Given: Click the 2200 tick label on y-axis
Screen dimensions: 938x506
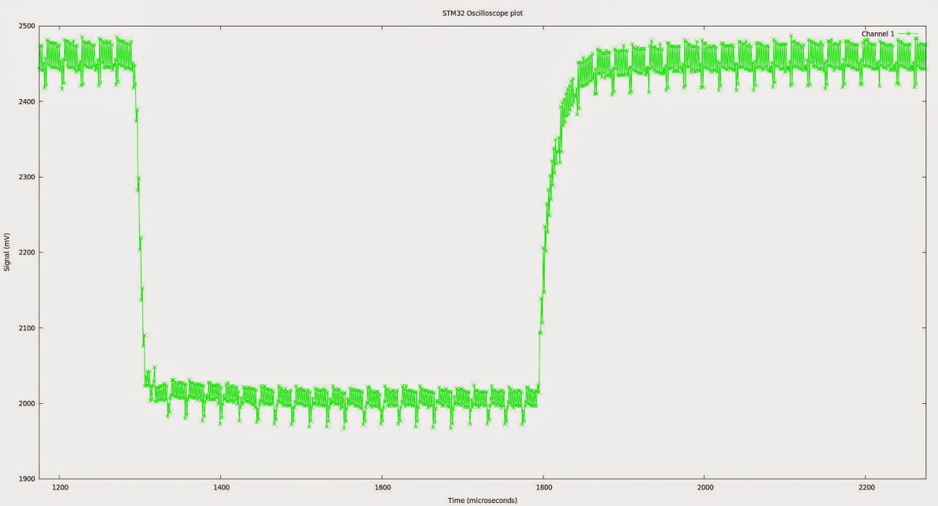Looking at the screenshot, I should (x=26, y=253).
